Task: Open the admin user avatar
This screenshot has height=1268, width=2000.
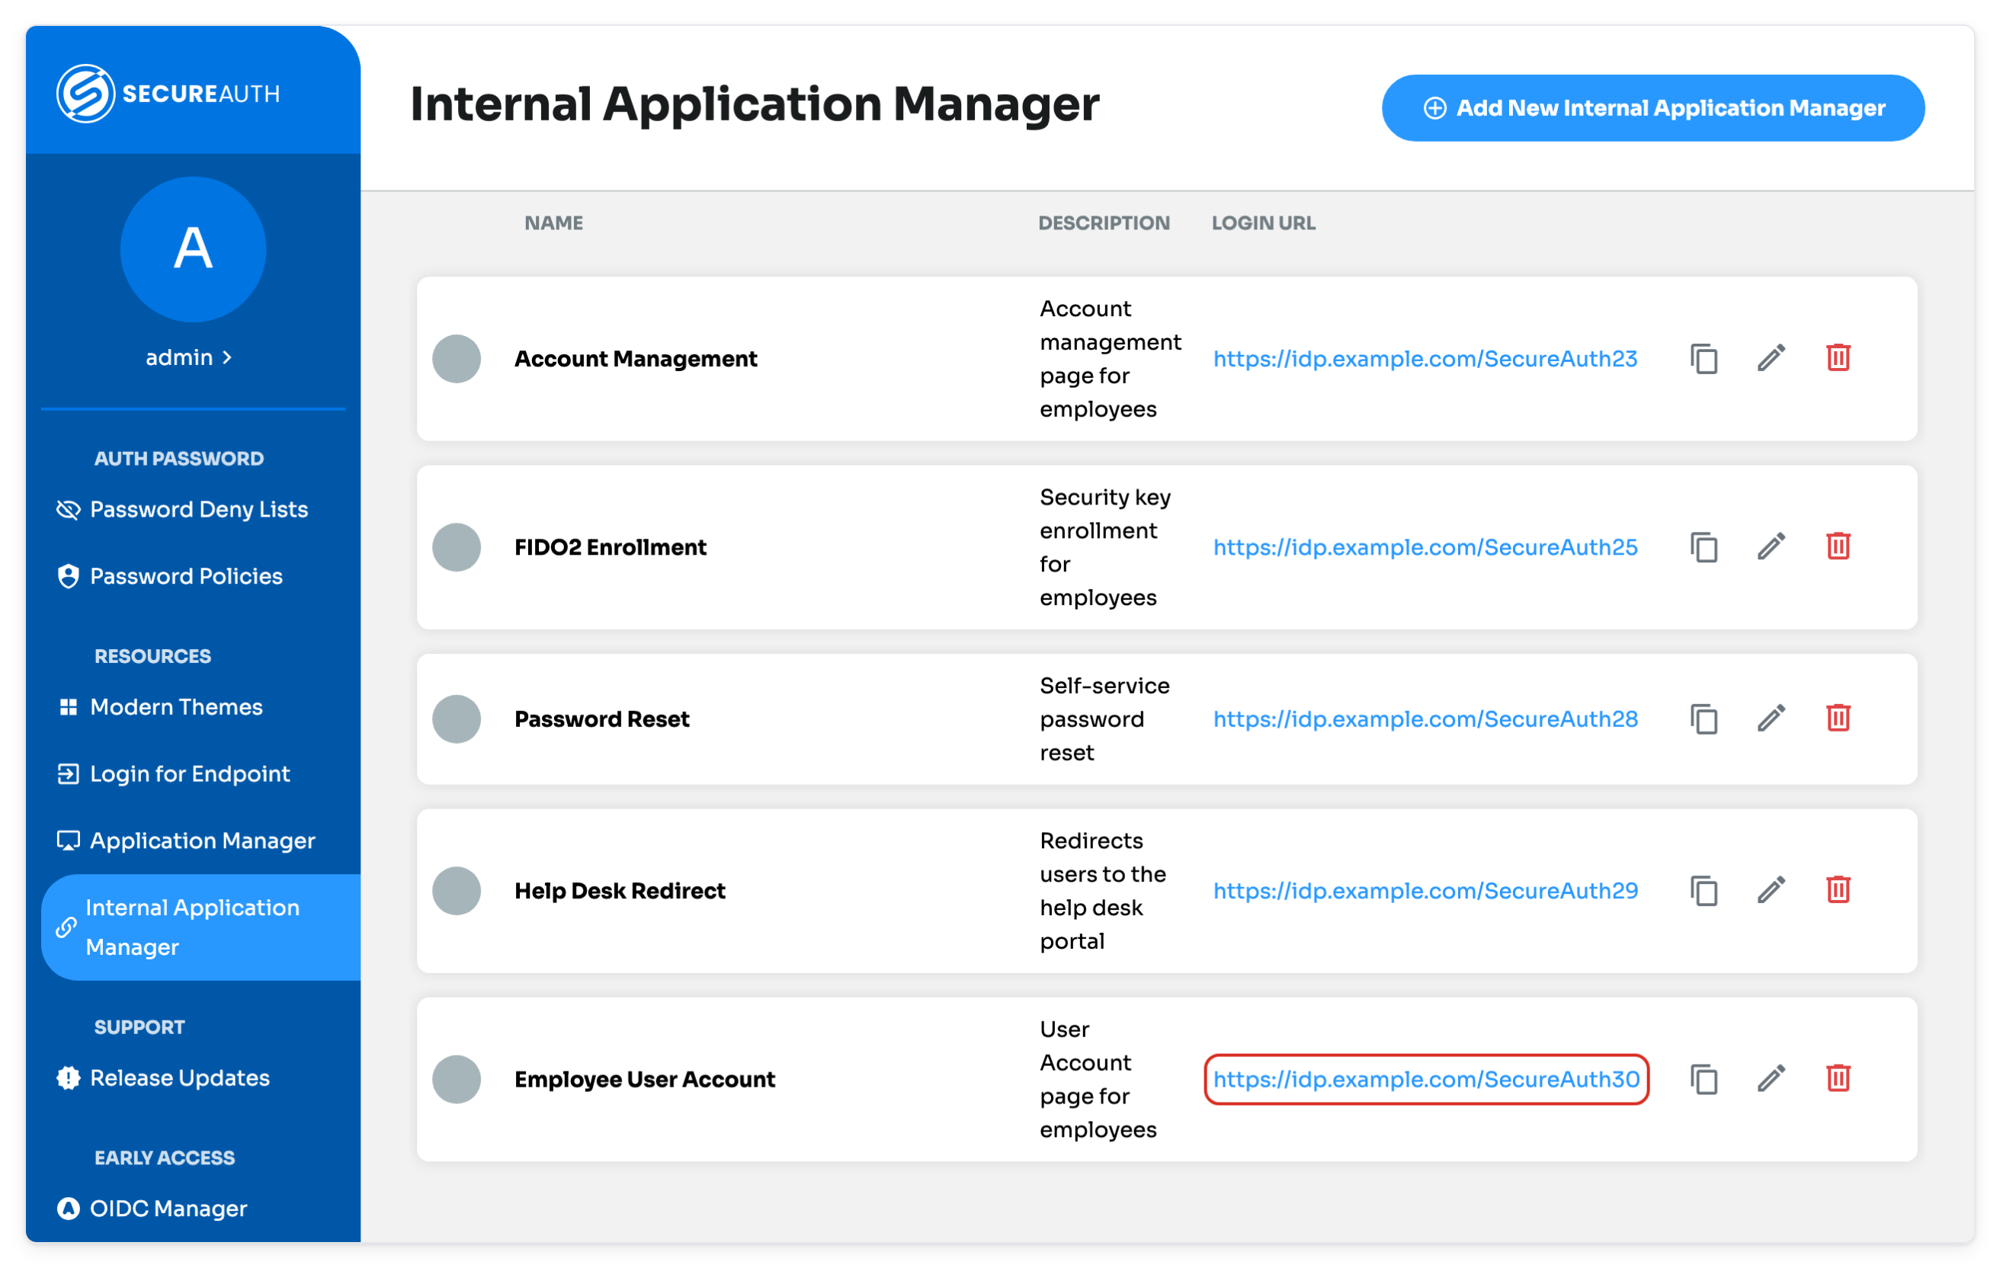Action: point(193,249)
